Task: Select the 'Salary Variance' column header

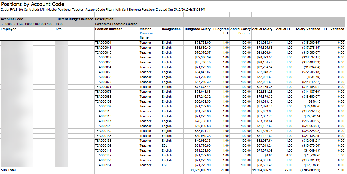Action: [308, 29]
